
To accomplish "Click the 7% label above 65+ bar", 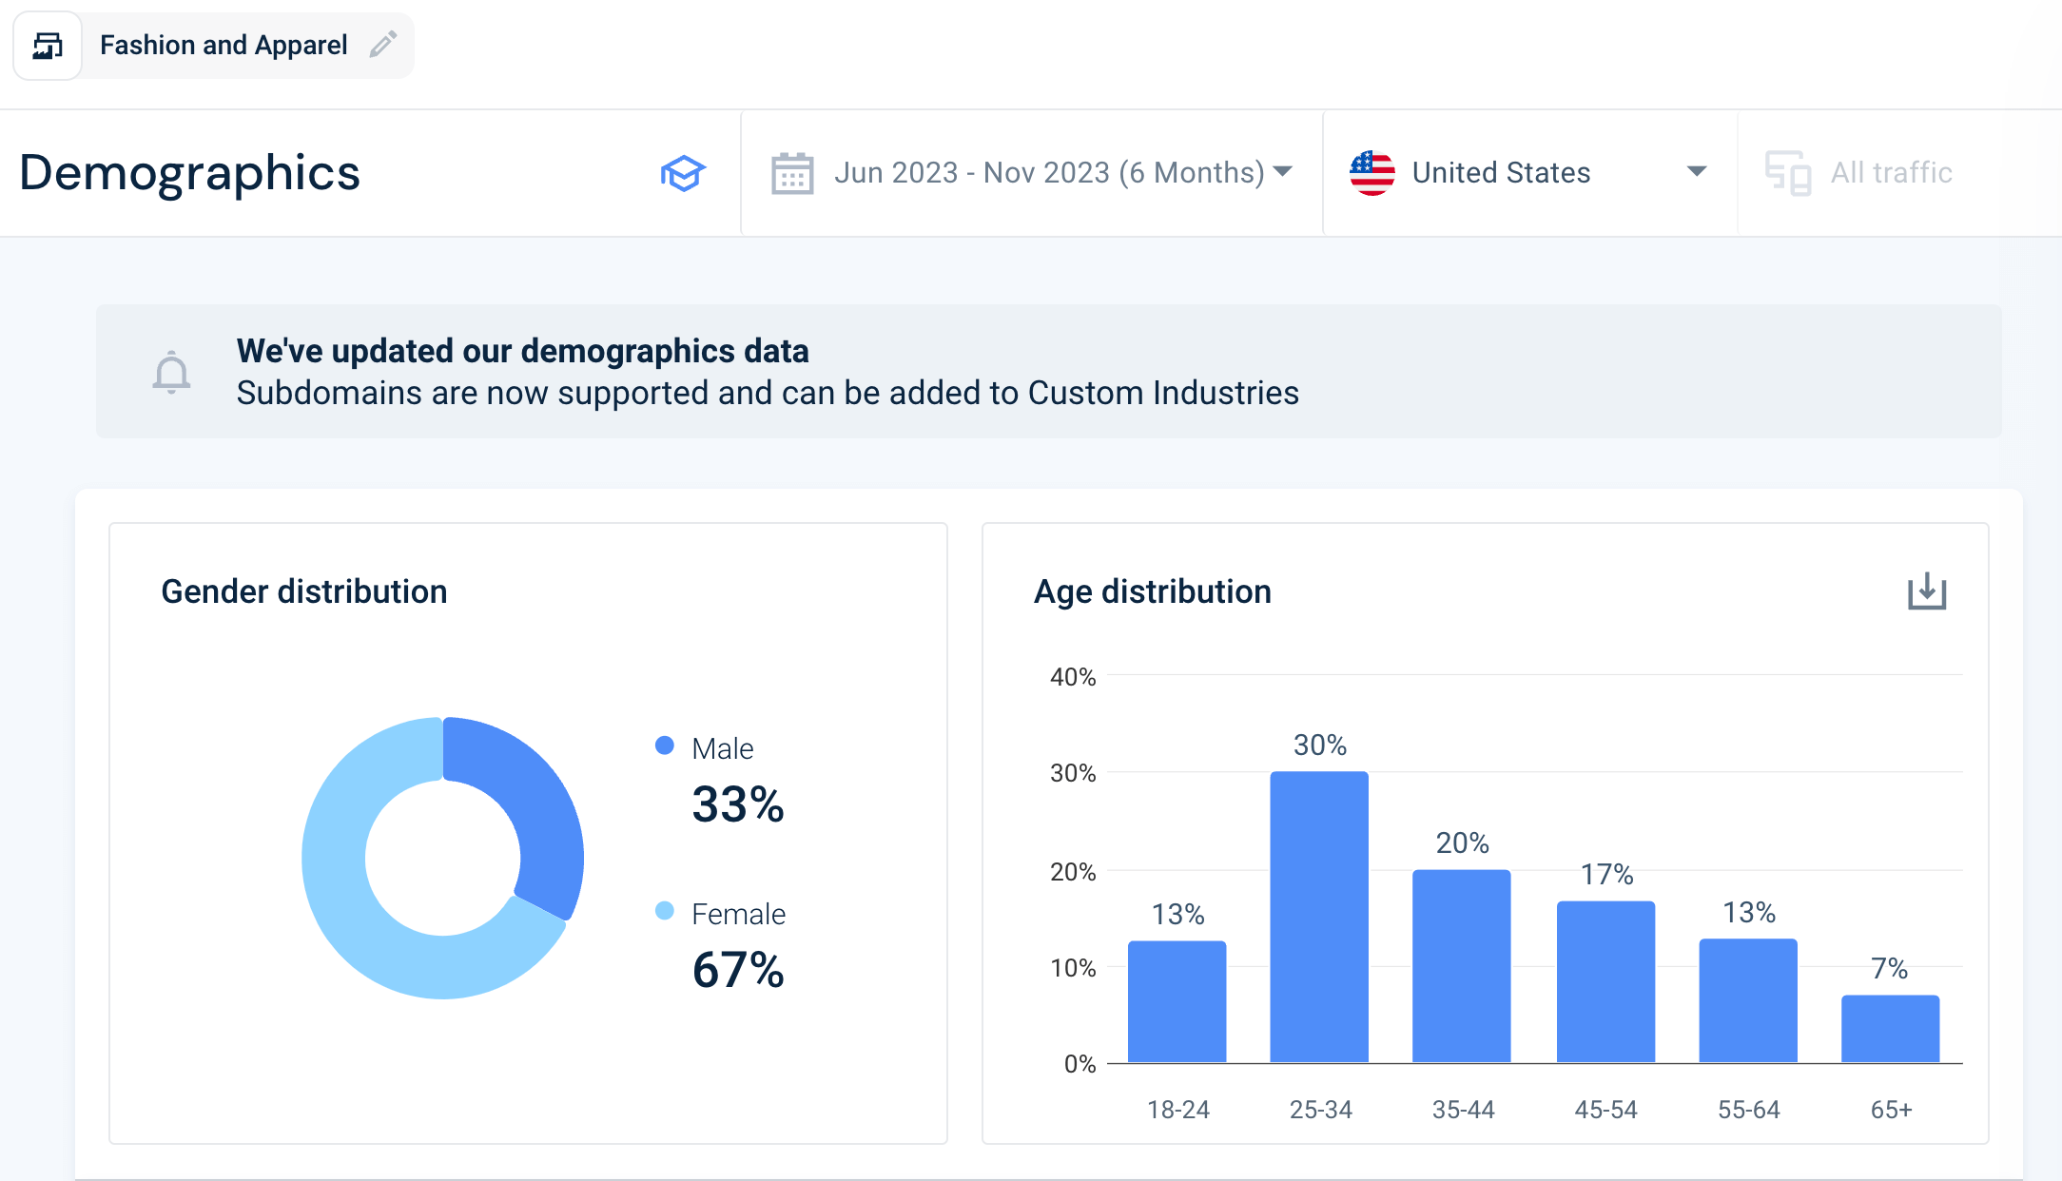I will [x=1890, y=968].
